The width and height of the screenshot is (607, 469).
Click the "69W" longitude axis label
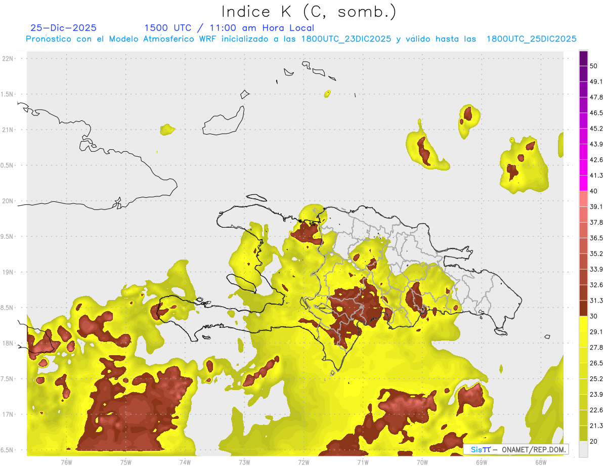[482, 462]
